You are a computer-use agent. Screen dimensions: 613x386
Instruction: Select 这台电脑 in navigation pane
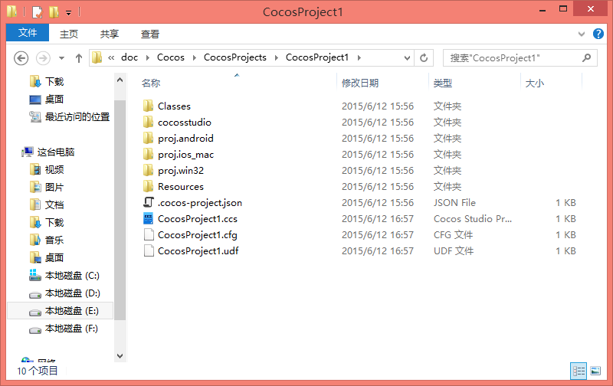coord(48,152)
